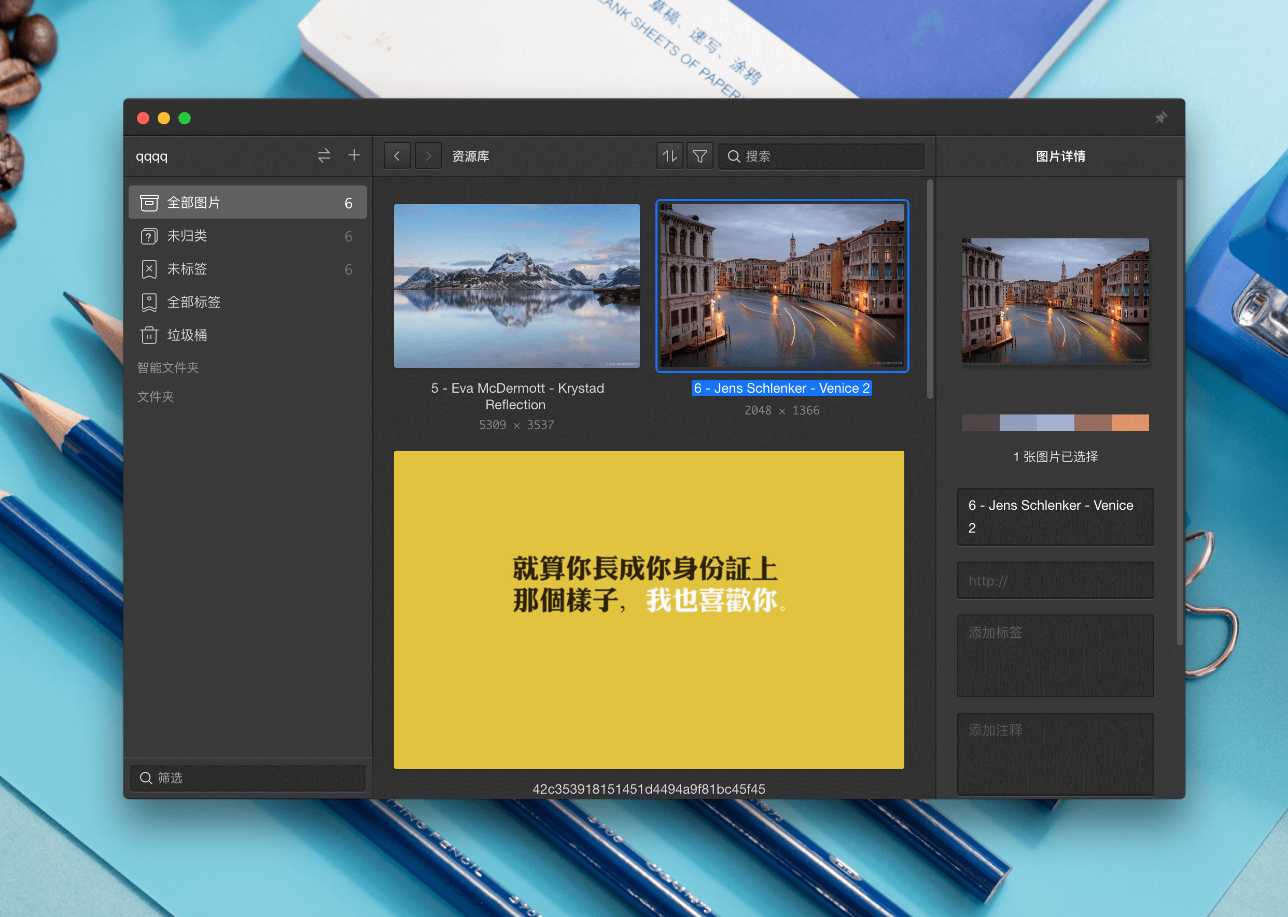Click the orange palette swatch
The width and height of the screenshot is (1288, 917).
tap(1130, 423)
